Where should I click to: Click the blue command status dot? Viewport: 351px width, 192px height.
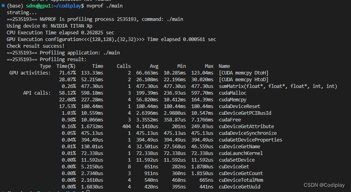[x=3, y=6]
